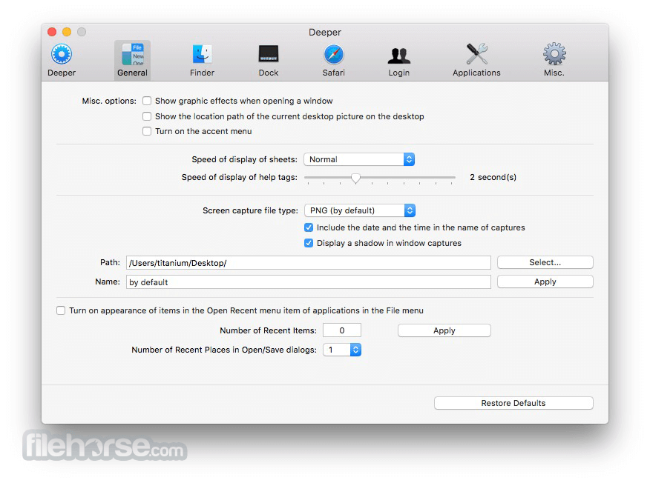
Task: Click the capture Name field
Action: coord(309,282)
